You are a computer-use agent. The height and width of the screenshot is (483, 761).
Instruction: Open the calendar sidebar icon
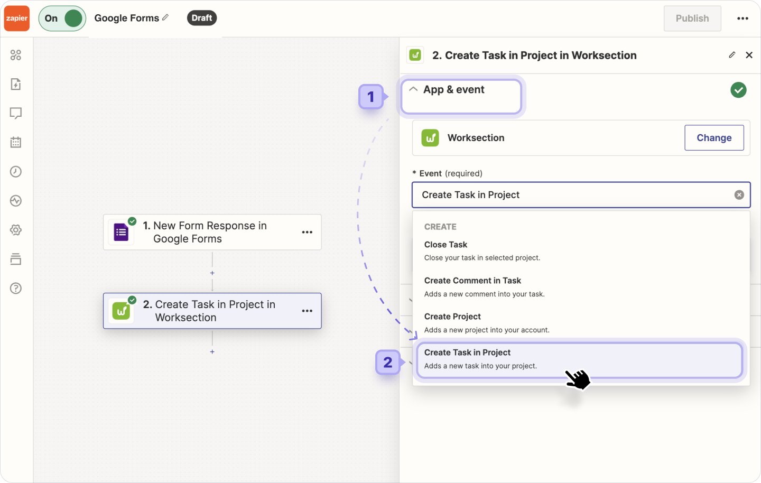pyautogui.click(x=16, y=142)
